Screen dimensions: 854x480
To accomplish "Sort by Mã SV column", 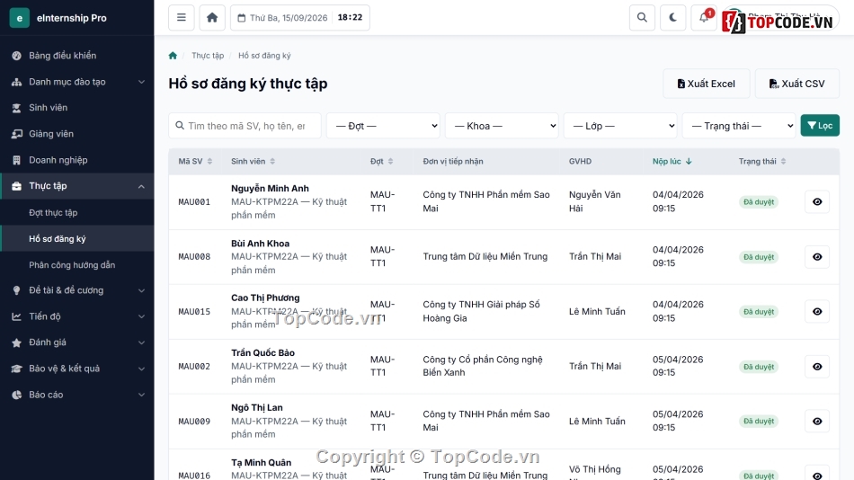I will (x=195, y=161).
